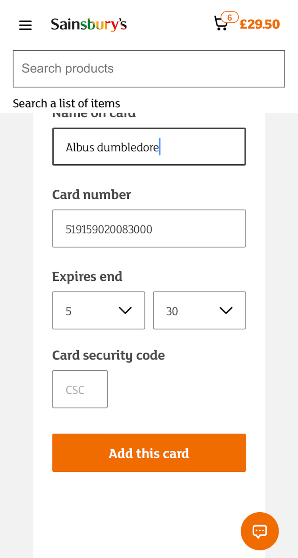This screenshot has height=558, width=298.
Task: Open the orange live chat bubble
Action: (259, 531)
